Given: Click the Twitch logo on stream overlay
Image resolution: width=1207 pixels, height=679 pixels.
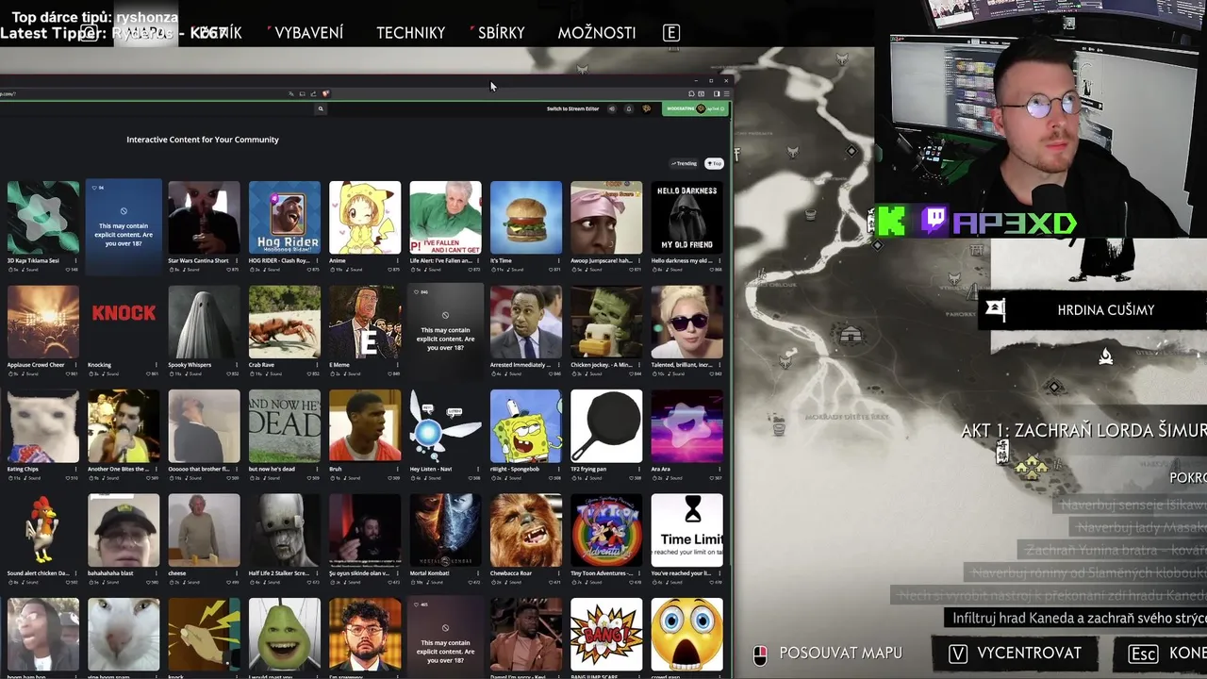Looking at the screenshot, I should 933,222.
